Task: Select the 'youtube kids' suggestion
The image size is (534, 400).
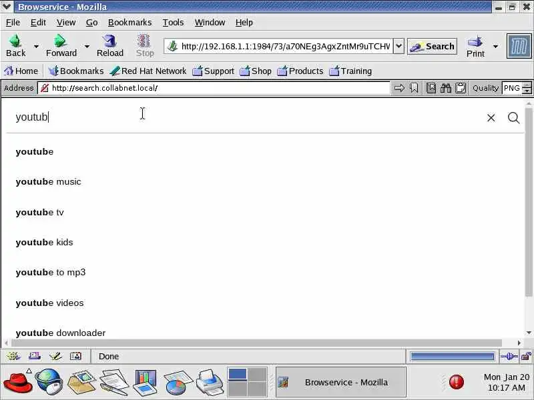Action: coord(44,243)
